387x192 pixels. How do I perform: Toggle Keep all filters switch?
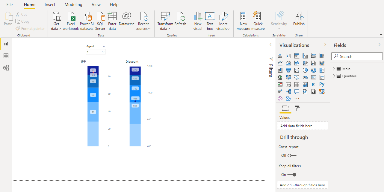pyautogui.click(x=292, y=175)
